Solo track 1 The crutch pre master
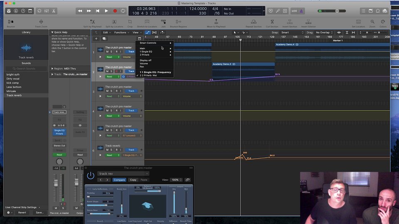This screenshot has width=399, height=224. click(111, 51)
